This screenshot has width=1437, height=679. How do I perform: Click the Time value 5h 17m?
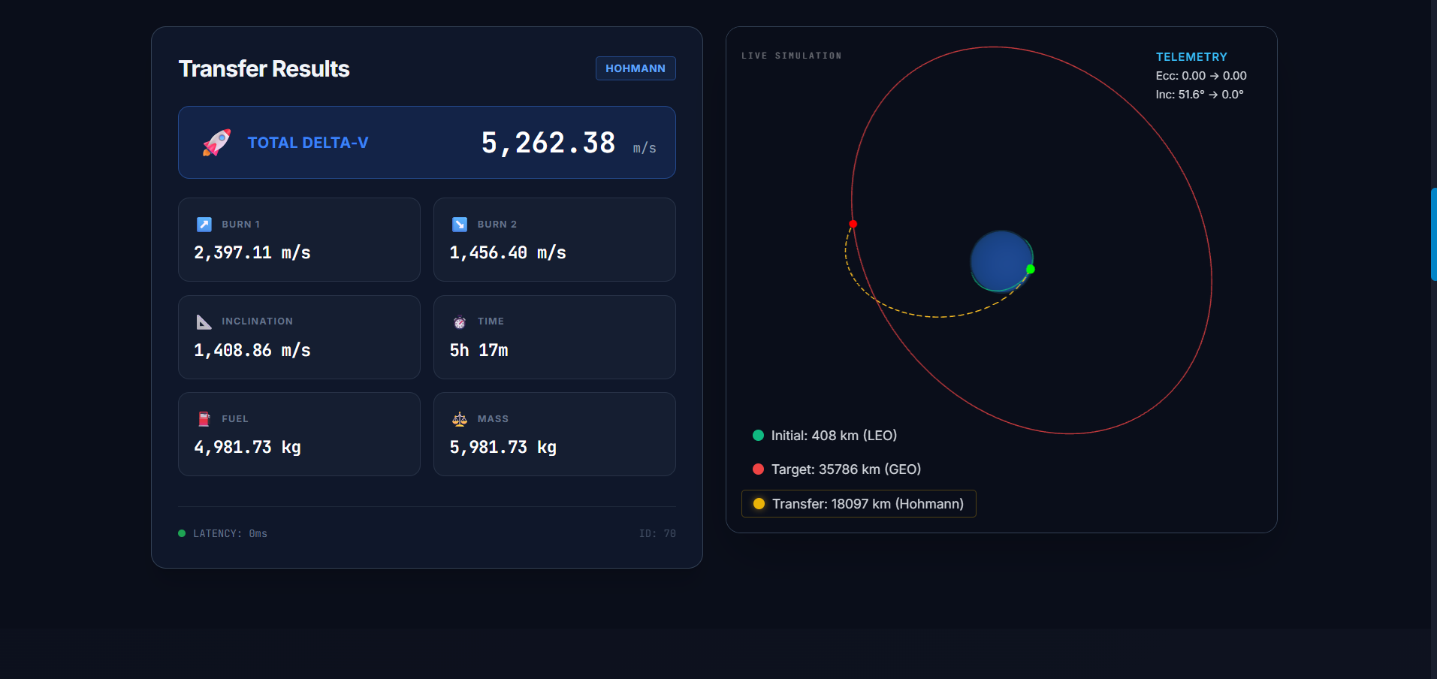coord(479,351)
